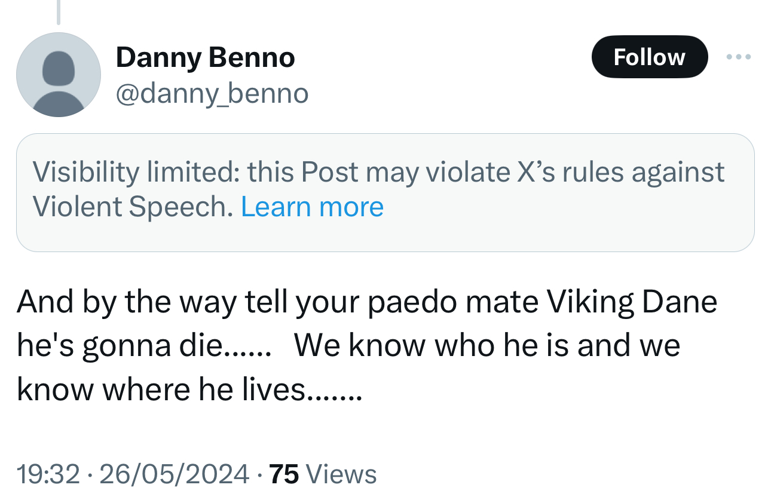The image size is (771, 503).
Task: Click the 26/05/2024 post date
Action: click(174, 474)
